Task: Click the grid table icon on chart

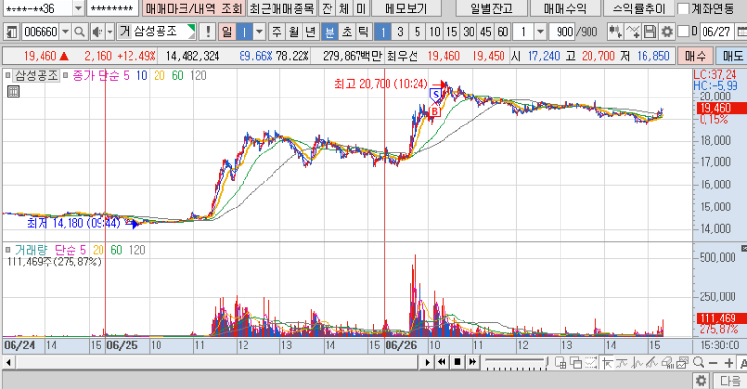Action: click(x=14, y=92)
